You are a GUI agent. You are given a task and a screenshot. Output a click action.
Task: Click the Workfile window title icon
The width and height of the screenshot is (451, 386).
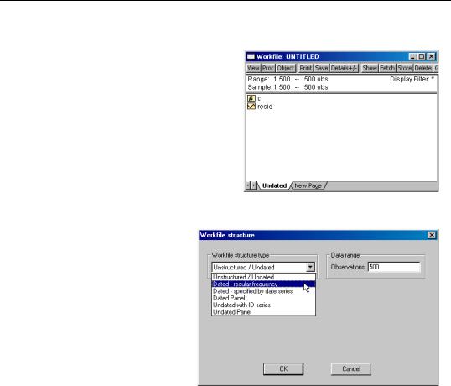point(251,56)
